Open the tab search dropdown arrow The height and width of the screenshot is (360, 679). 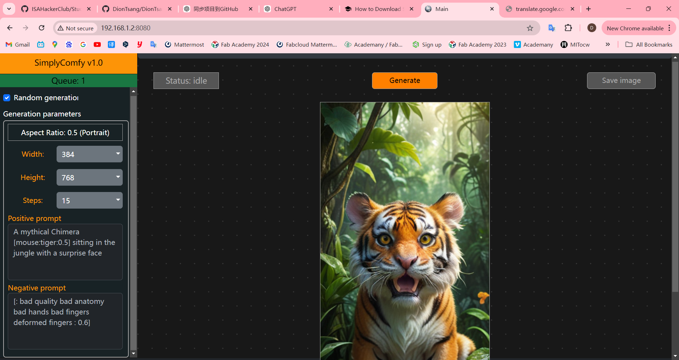pyautogui.click(x=9, y=9)
